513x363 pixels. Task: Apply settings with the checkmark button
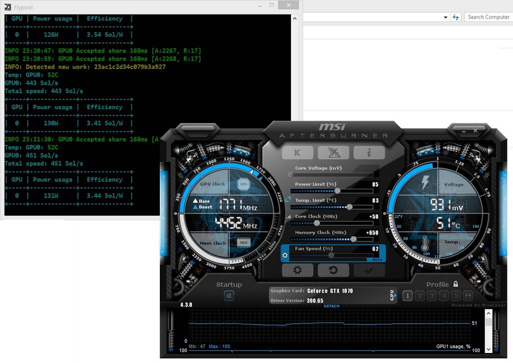[369, 270]
